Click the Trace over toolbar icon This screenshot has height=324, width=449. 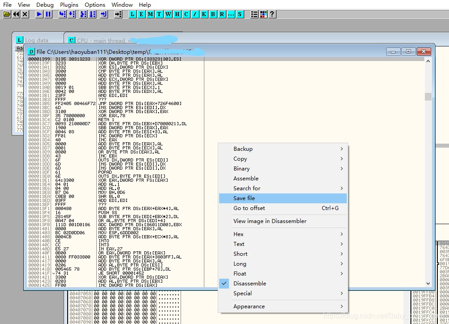(x=92, y=14)
